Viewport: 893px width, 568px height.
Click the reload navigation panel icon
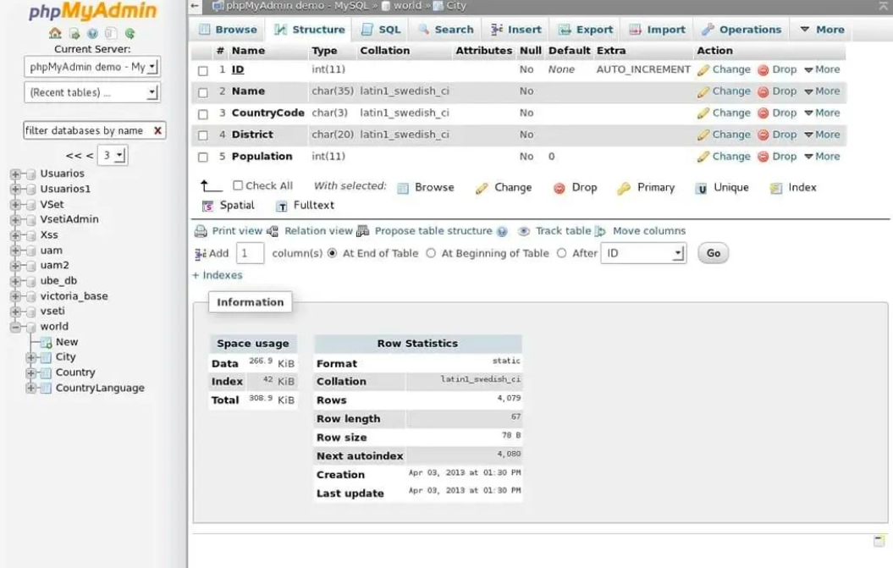[130, 34]
